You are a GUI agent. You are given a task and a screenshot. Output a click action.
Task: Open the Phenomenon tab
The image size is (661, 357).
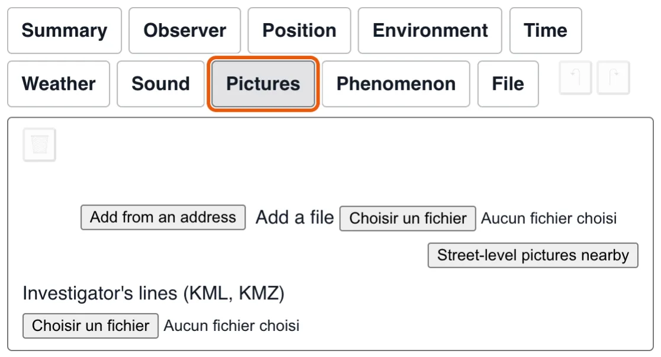click(396, 83)
